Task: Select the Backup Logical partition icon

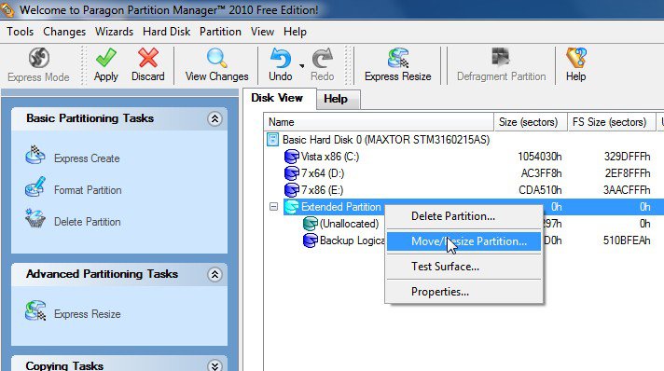Action: coord(310,240)
